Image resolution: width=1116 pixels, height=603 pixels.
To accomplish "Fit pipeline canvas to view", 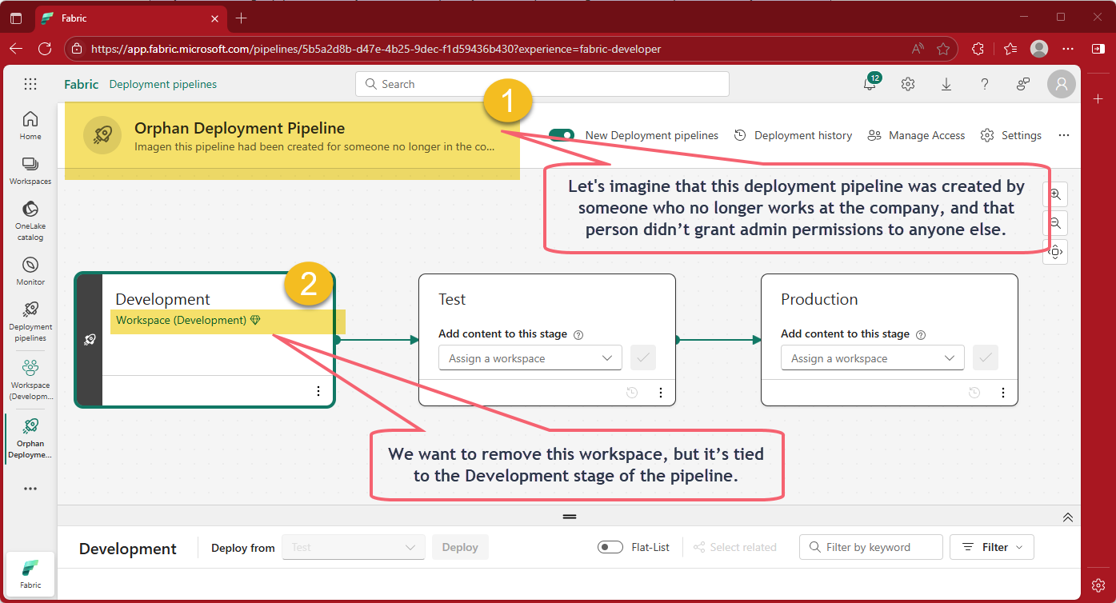I will click(x=1055, y=251).
